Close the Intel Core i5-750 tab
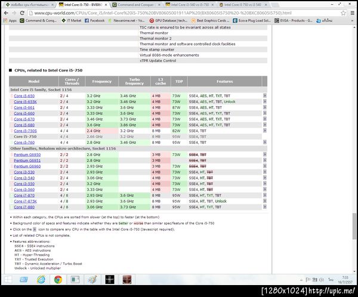Image resolution: width=358 pixels, height=297 pixels. click(106, 5)
